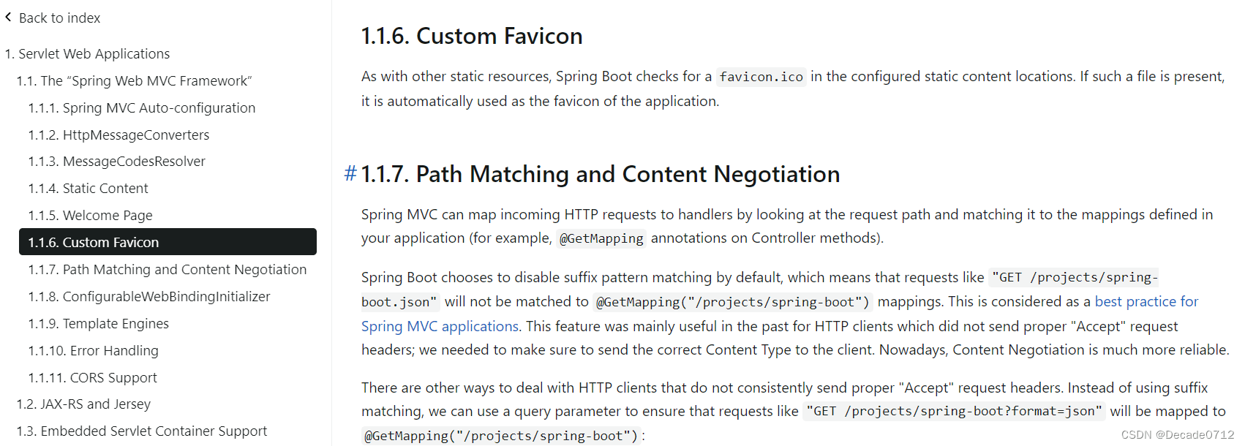
Task: Select 1.1. The "Spring Web MVC Framework" entry
Action: [134, 80]
